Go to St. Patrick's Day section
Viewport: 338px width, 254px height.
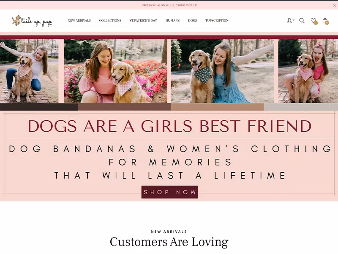tap(143, 20)
